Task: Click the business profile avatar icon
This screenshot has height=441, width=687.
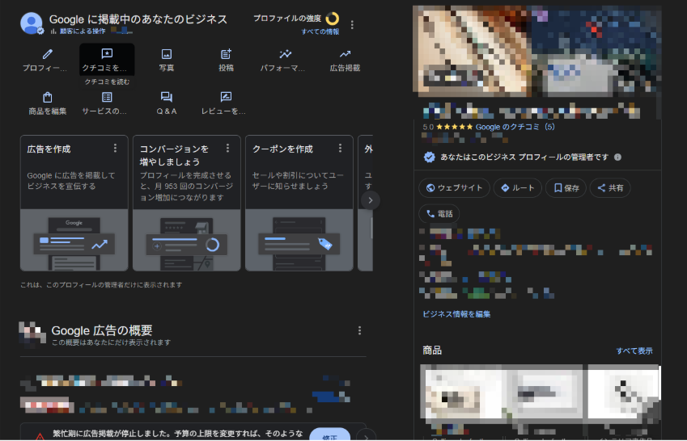Action: tap(32, 23)
